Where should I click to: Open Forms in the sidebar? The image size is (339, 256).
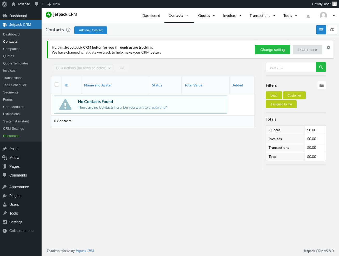pos(8,100)
